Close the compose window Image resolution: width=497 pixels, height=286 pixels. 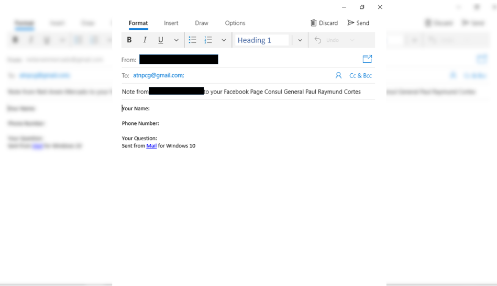tap(380, 7)
